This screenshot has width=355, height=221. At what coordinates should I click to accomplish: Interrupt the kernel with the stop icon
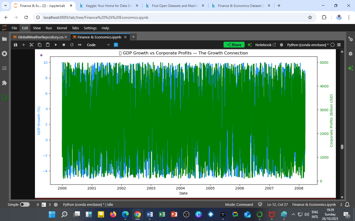click(x=64, y=45)
